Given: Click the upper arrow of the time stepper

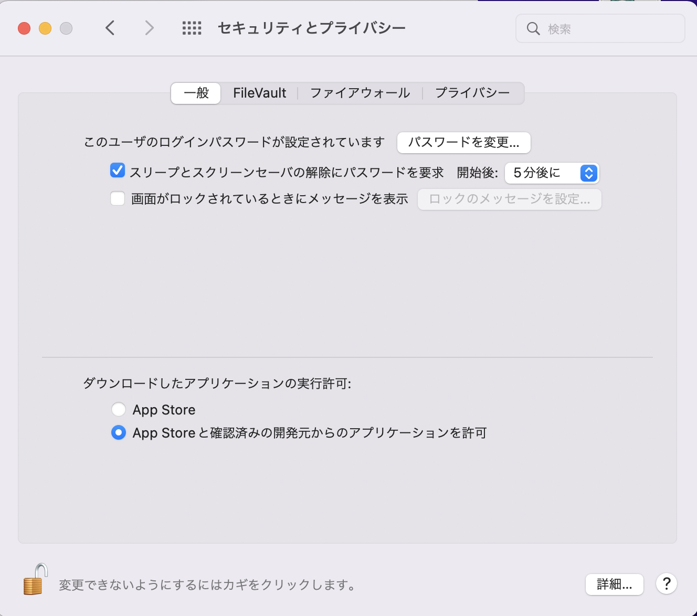Looking at the screenshot, I should pos(589,169).
